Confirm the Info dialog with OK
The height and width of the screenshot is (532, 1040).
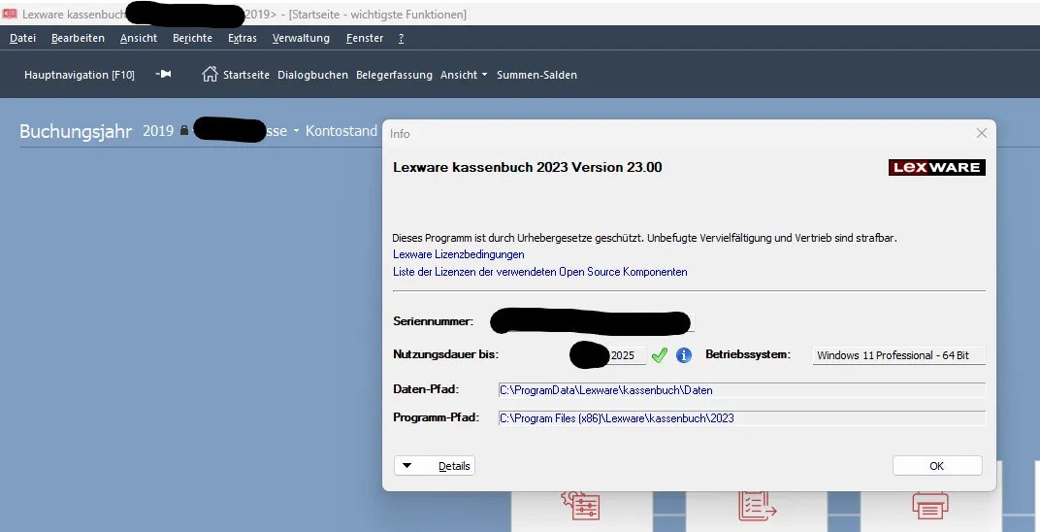pyautogui.click(x=936, y=466)
